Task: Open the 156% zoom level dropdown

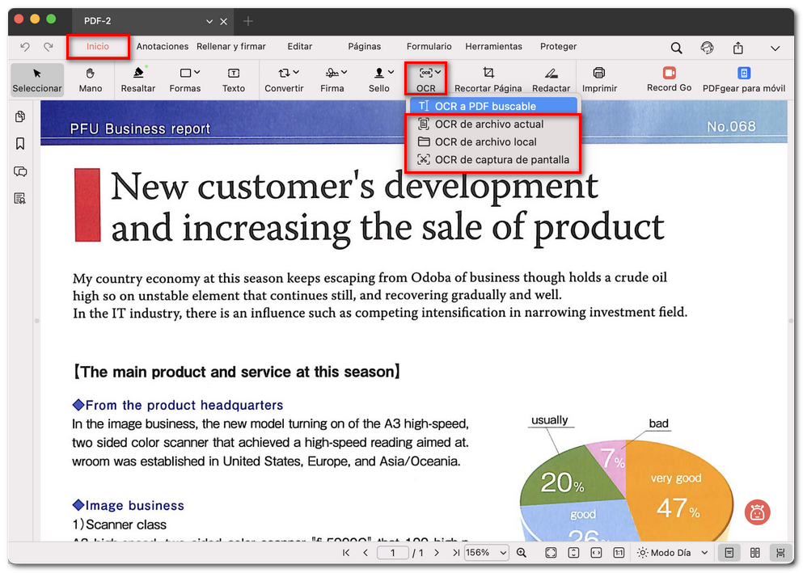Action: pos(486,553)
